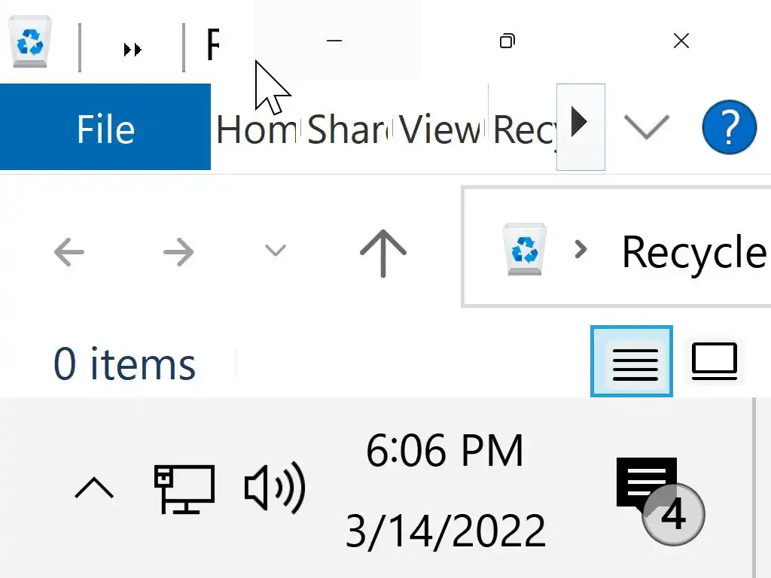Click the Recycle Bin icon in address bar

(523, 249)
